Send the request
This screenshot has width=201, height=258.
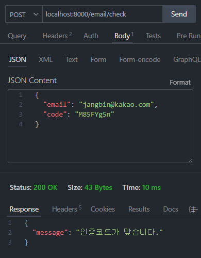(179, 14)
